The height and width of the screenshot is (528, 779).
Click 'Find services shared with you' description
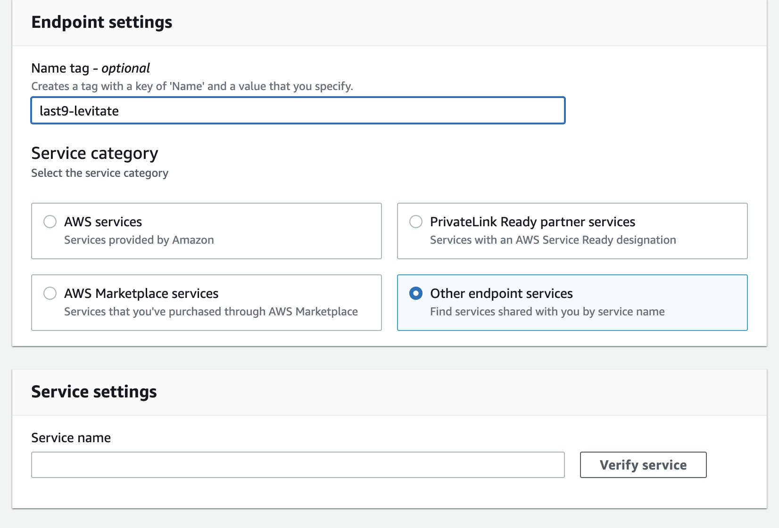pyautogui.click(x=547, y=312)
